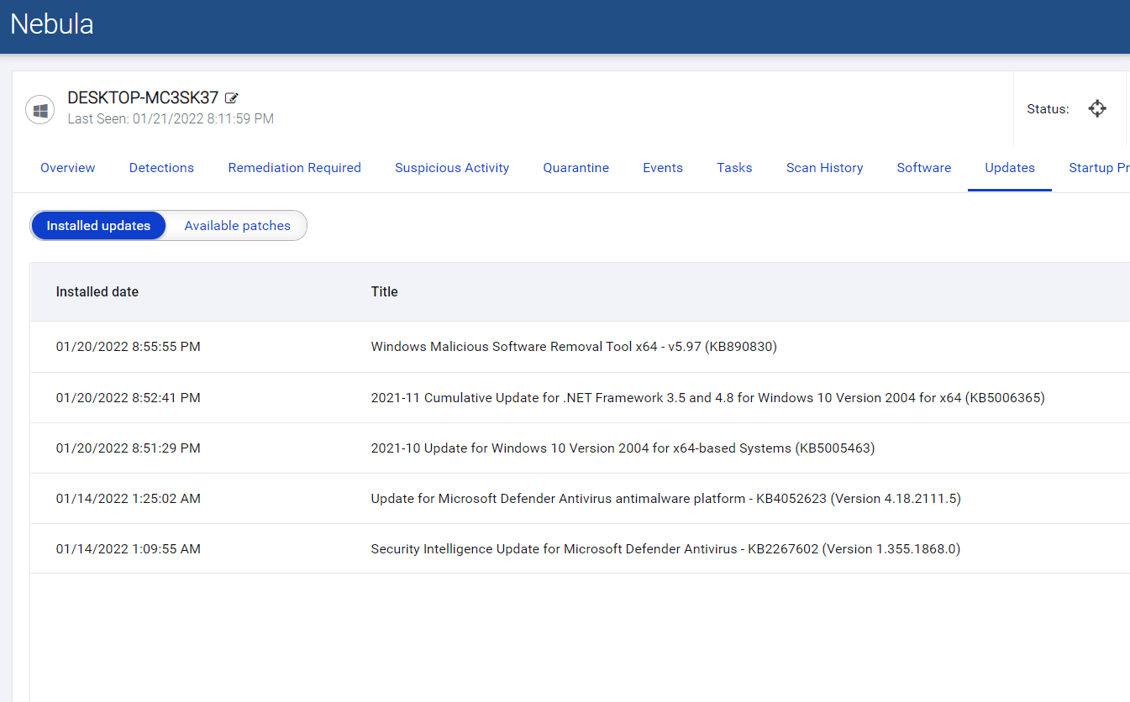Image resolution: width=1130 pixels, height=702 pixels.
Task: Click the Title column header
Action: click(385, 292)
